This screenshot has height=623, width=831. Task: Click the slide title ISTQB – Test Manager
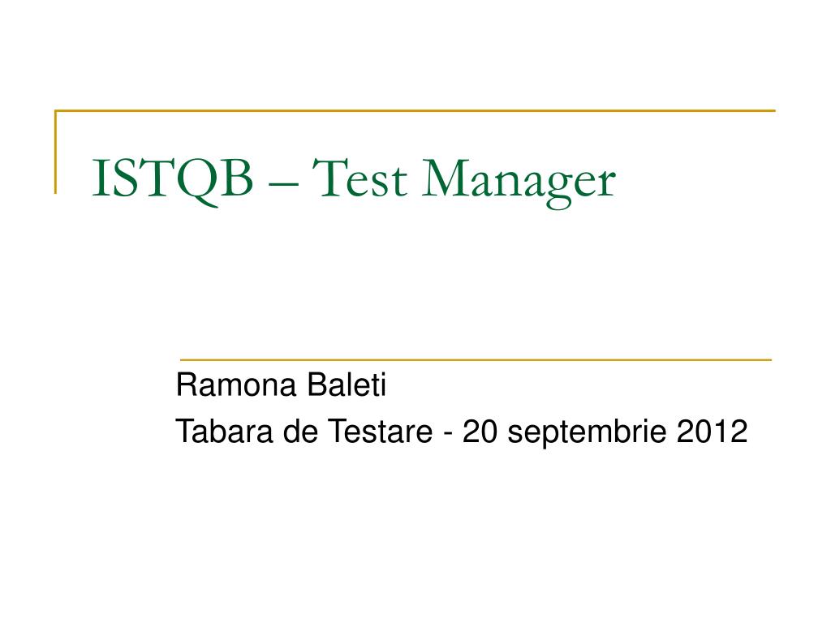[354, 181]
